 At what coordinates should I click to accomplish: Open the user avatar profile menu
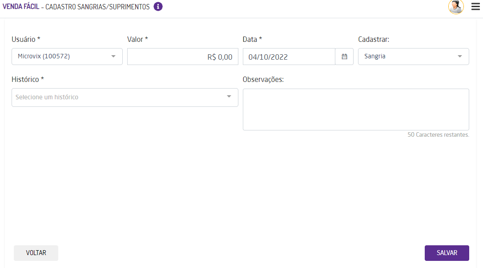pos(456,7)
